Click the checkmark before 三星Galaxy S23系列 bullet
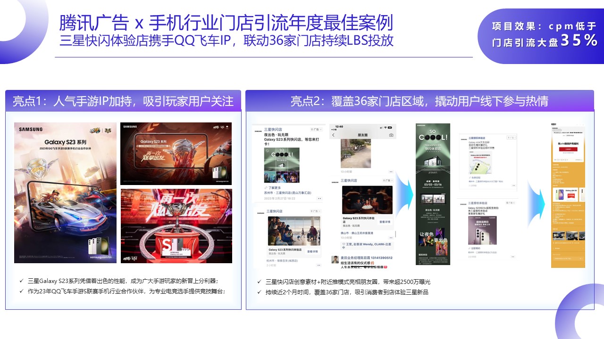 (x=21, y=281)
